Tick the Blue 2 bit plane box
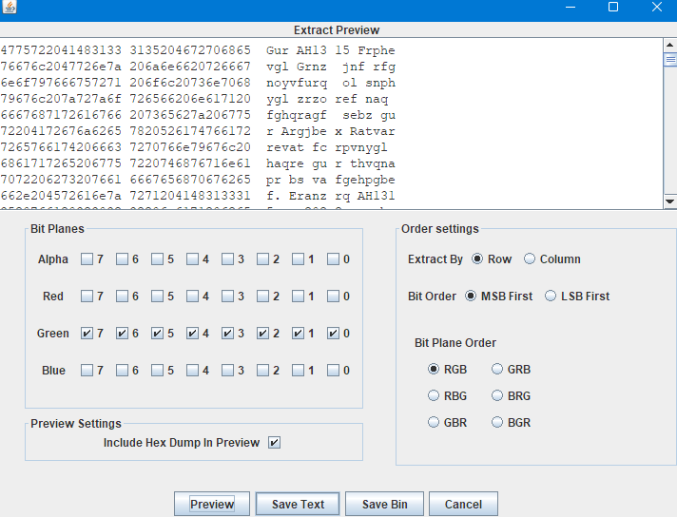 point(262,371)
